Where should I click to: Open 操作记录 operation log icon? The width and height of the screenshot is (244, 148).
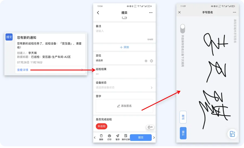(x=126, y=136)
